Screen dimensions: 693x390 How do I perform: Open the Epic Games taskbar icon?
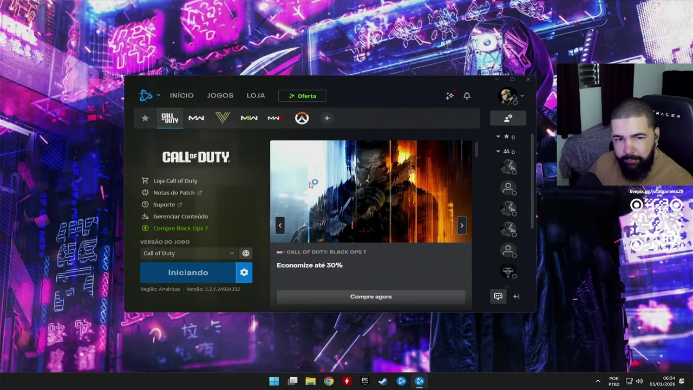pyautogui.click(x=365, y=381)
